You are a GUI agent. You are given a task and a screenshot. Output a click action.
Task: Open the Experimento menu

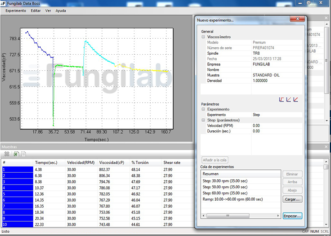pos(16,11)
